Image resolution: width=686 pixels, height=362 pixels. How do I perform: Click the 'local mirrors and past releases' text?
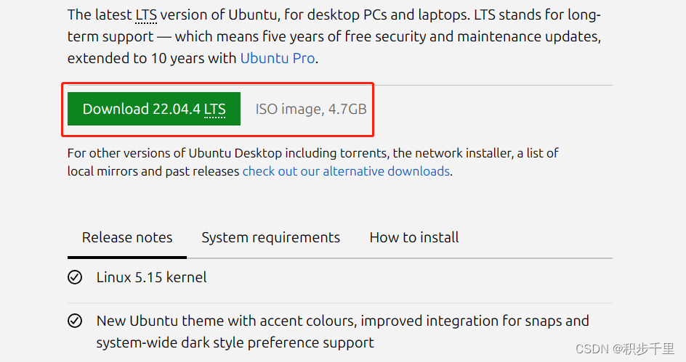[x=153, y=171]
